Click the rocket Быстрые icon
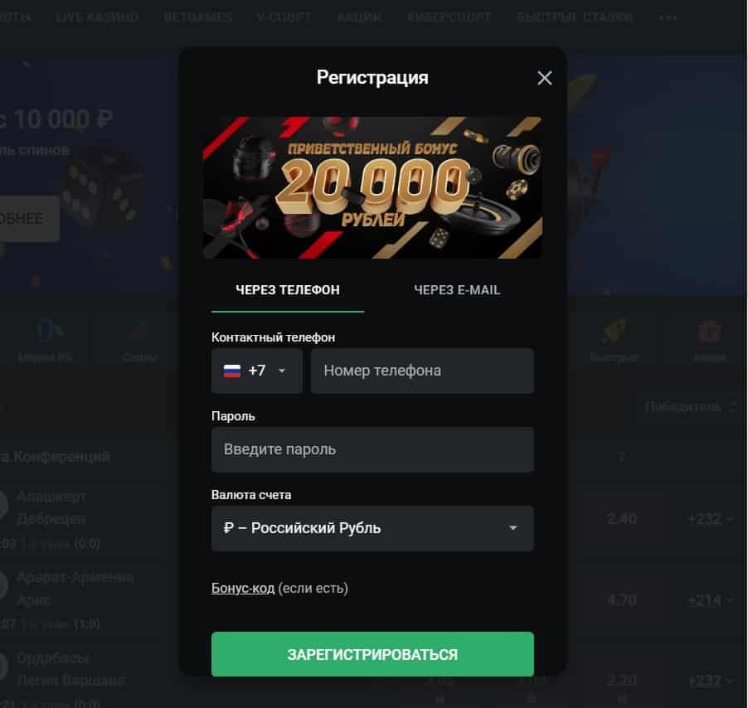The height and width of the screenshot is (708, 748). tap(614, 331)
